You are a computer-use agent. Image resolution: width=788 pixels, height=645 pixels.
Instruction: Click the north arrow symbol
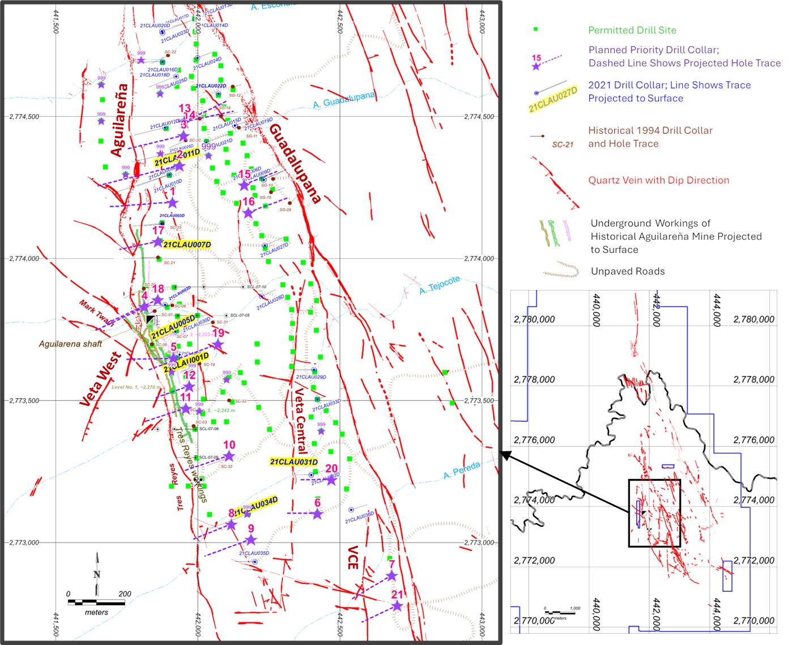pos(97,573)
